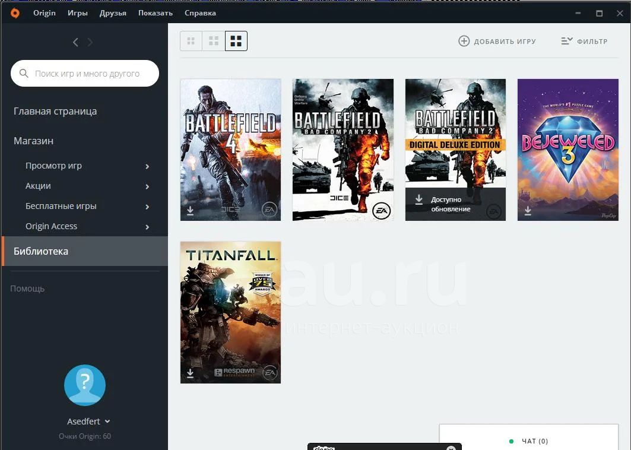Click the Очки Origin: 60 text

coord(85,436)
